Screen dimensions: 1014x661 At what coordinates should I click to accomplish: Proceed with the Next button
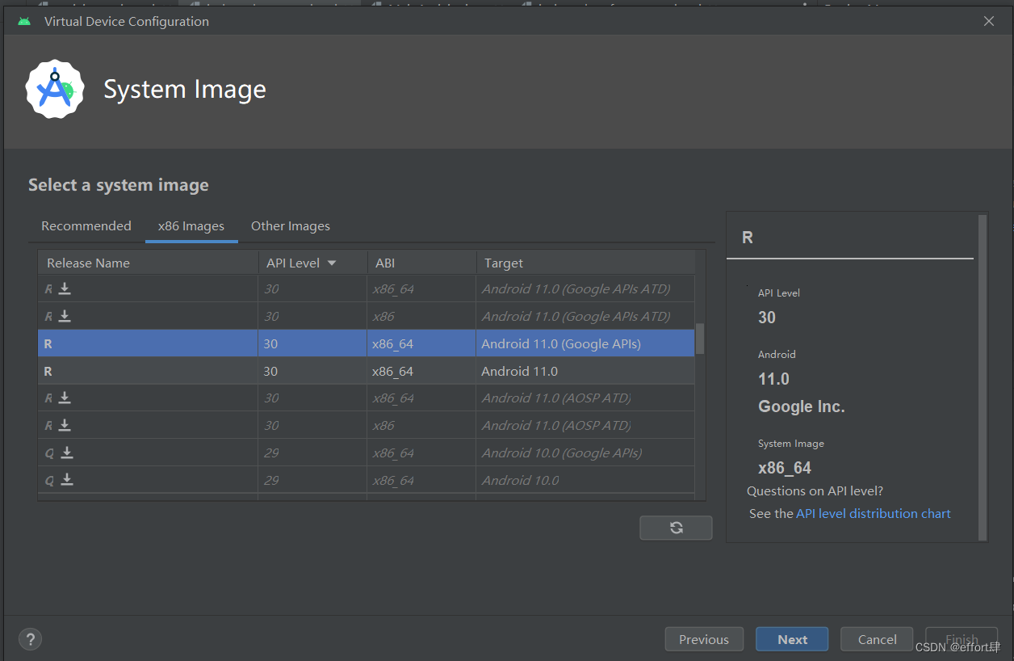792,639
